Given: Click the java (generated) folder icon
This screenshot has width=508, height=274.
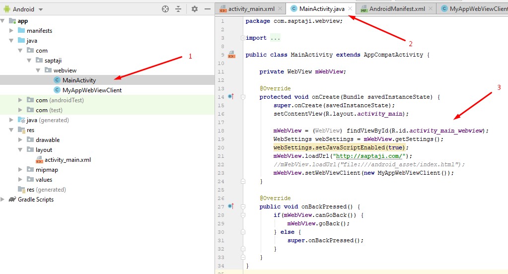Looking at the screenshot, I should pos(21,120).
